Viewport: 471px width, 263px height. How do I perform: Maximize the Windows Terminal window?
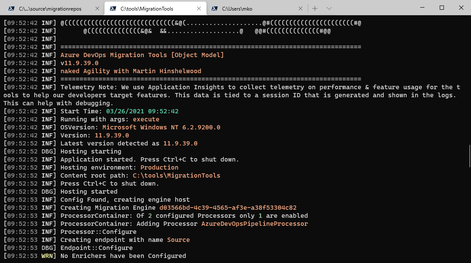click(x=441, y=8)
